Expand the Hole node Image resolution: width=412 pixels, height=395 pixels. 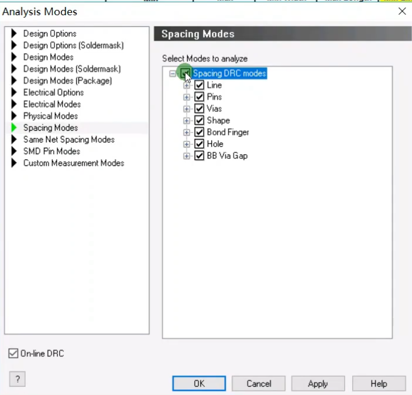(x=187, y=144)
